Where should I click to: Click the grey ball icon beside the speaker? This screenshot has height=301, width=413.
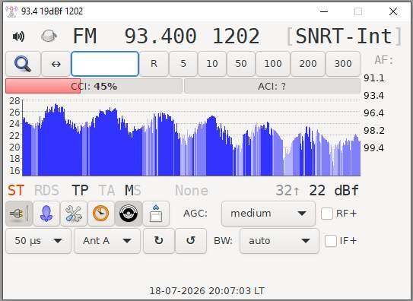[x=49, y=36]
